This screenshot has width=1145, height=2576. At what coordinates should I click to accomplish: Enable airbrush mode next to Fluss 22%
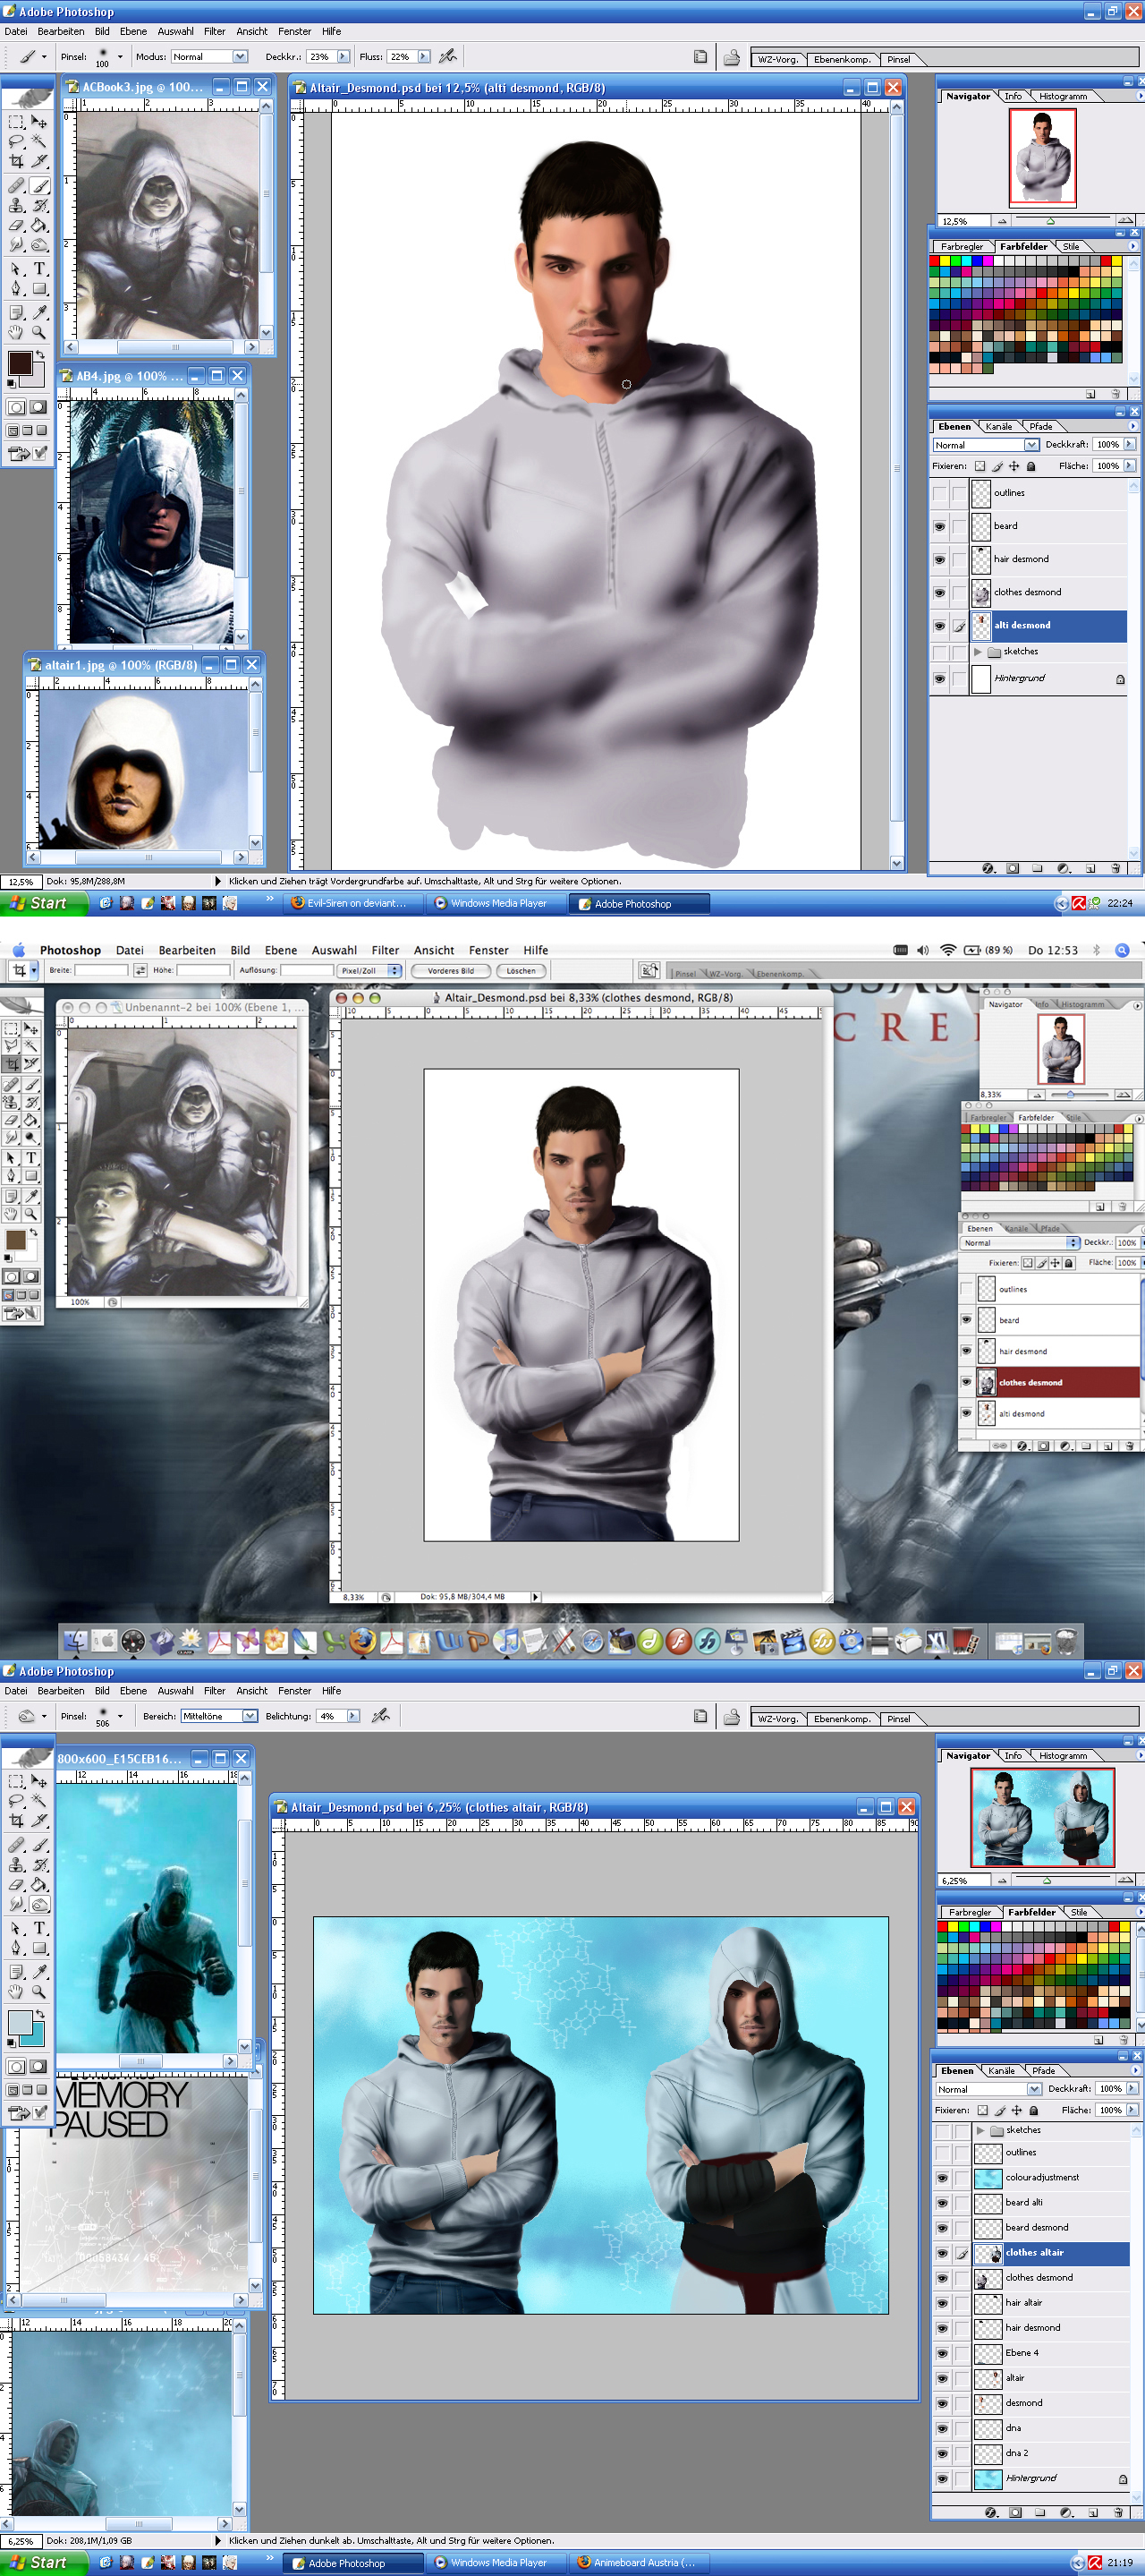pos(449,56)
